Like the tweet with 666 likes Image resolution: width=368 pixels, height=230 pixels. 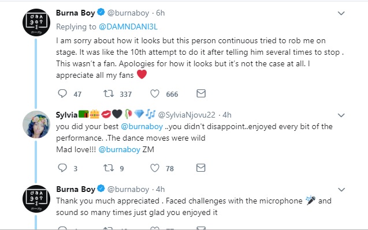[x=155, y=94]
